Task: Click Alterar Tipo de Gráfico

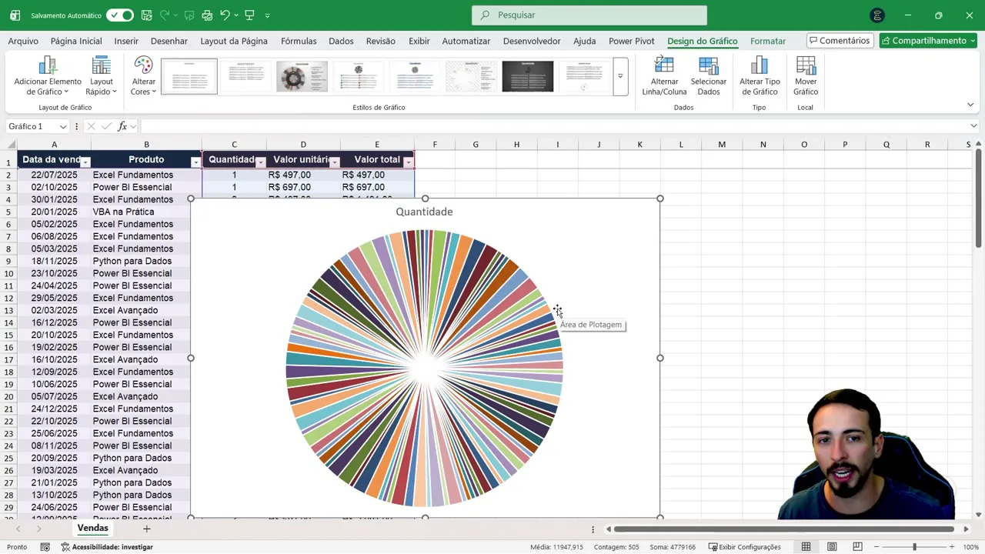Action: [760, 76]
